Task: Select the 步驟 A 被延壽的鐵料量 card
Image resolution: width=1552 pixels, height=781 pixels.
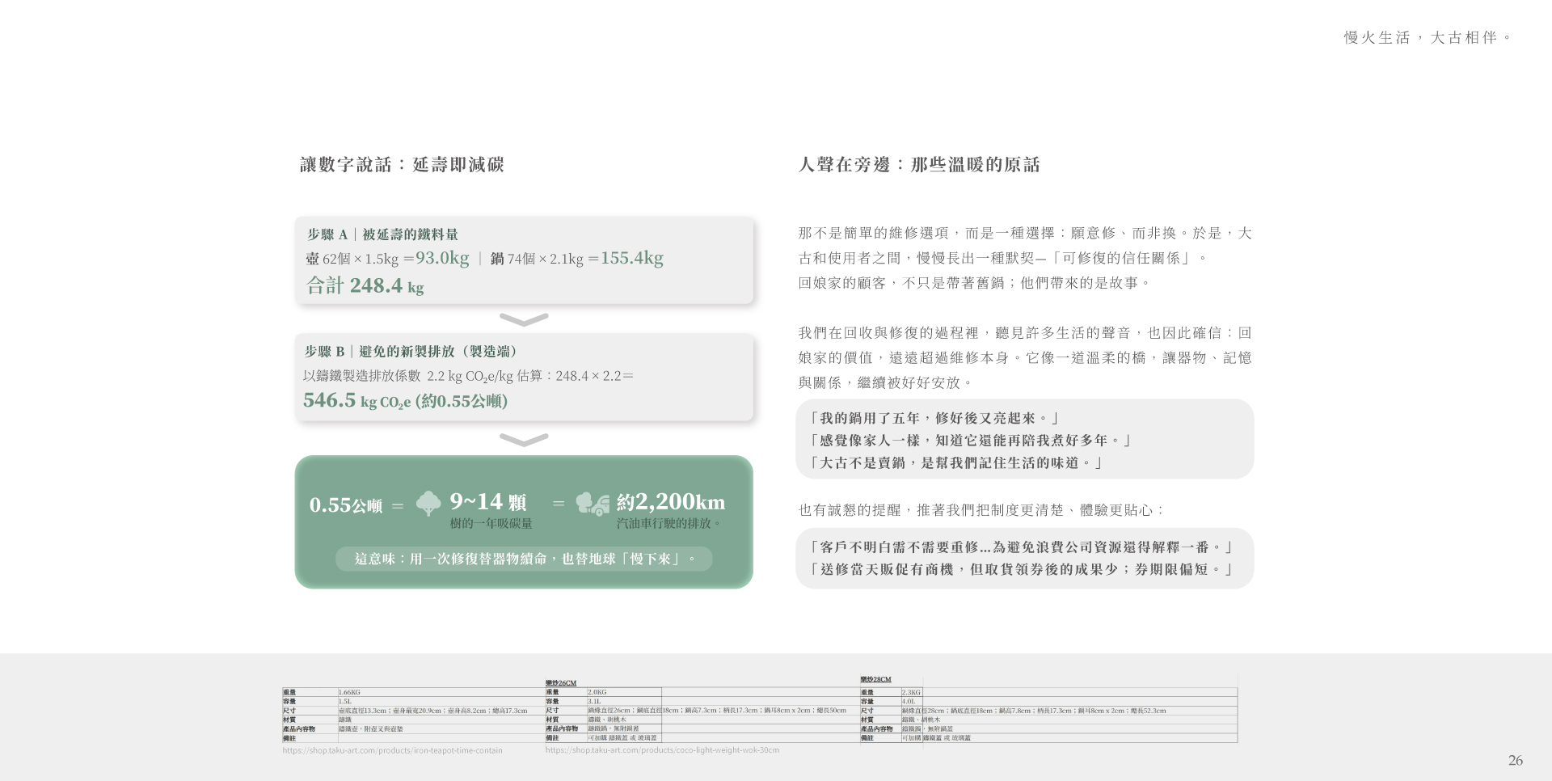Action: (524, 260)
